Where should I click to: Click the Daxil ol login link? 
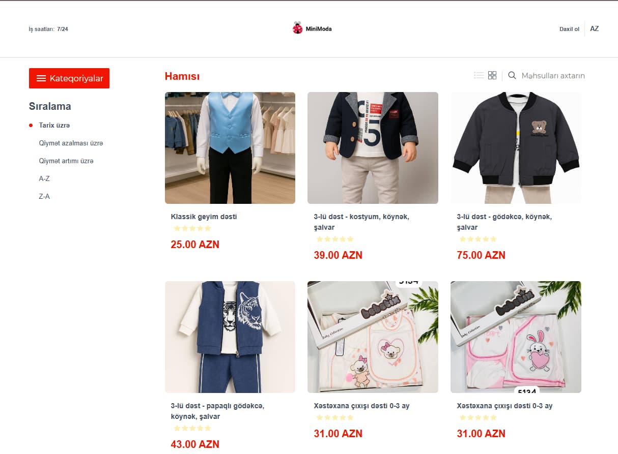(570, 29)
